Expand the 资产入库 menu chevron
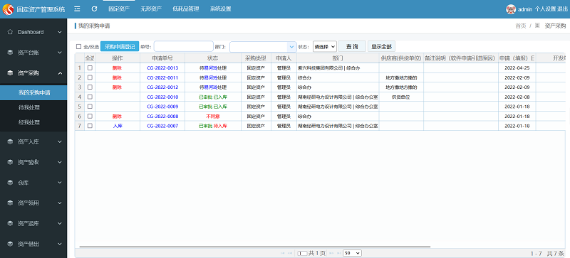Image resolution: width=570 pixels, height=258 pixels. pyautogui.click(x=60, y=142)
